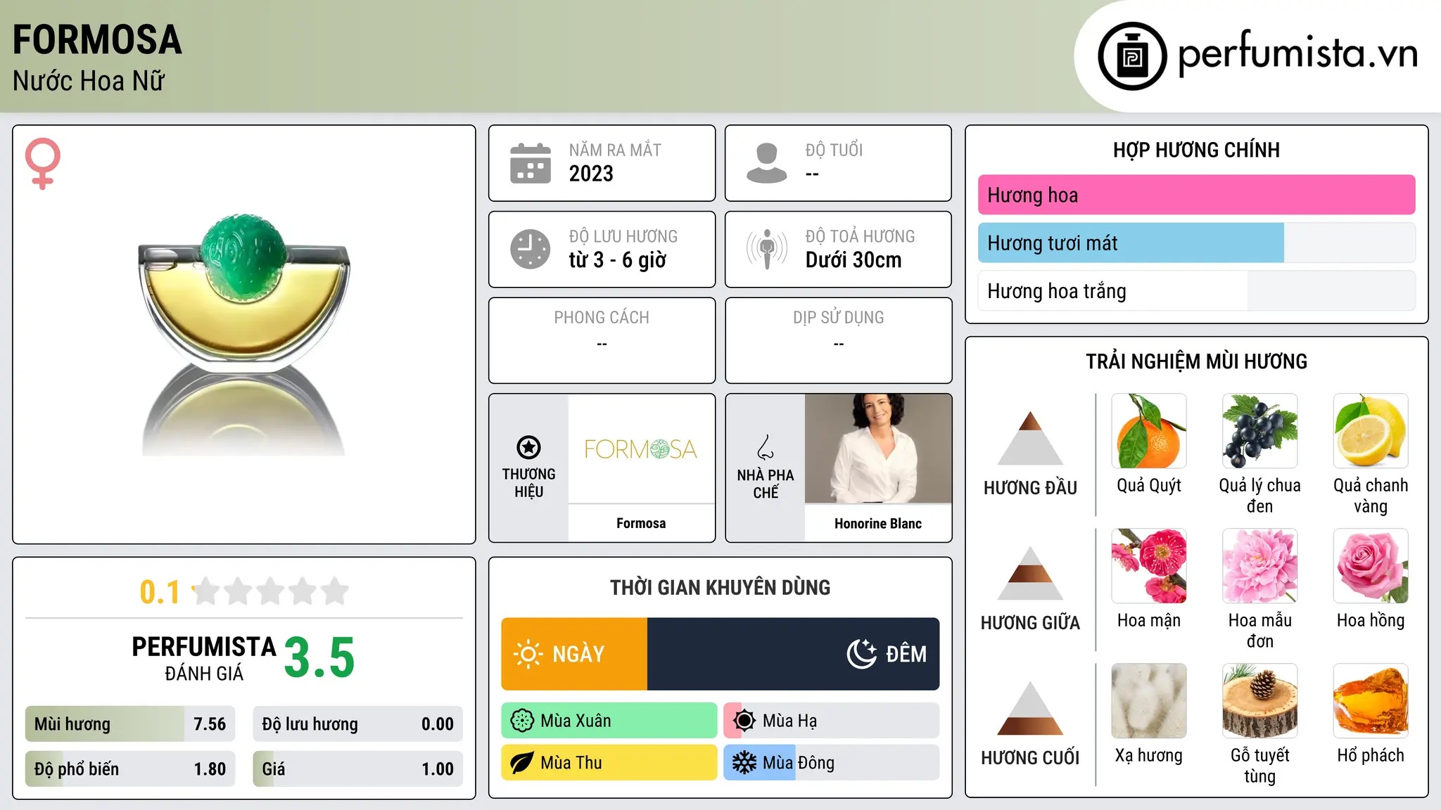This screenshot has height=810, width=1441.
Task: Open the Gỗ tuyết tùng note image
Action: (1259, 701)
